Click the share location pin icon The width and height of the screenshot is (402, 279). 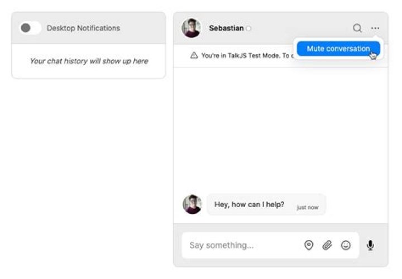coord(309,245)
